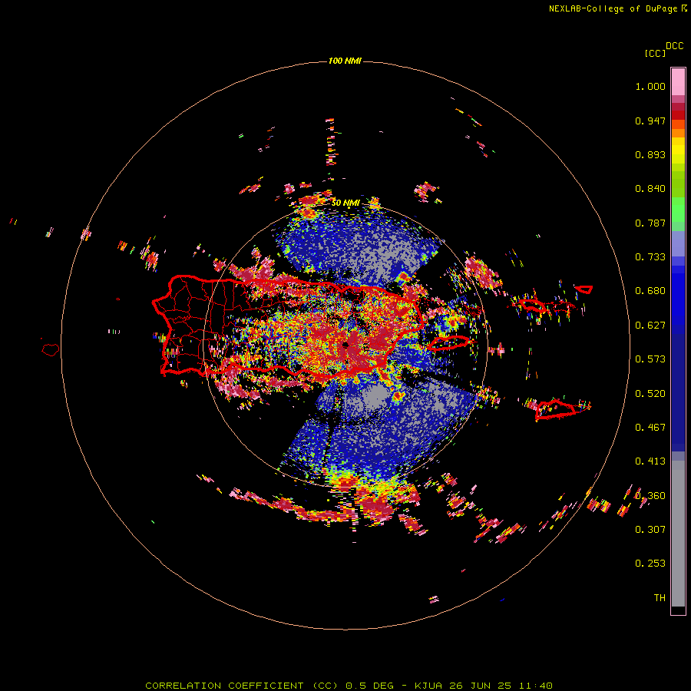Select the 0.733 legend value
The height and width of the screenshot is (691, 691).
click(650, 257)
